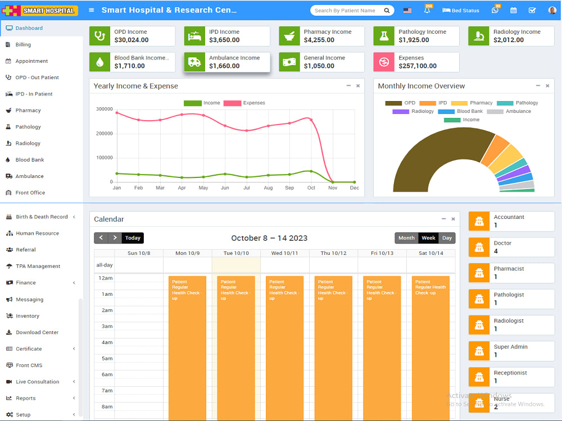The image size is (562, 421).
Task: Click the Pathology Income flask icon
Action: coord(384,36)
